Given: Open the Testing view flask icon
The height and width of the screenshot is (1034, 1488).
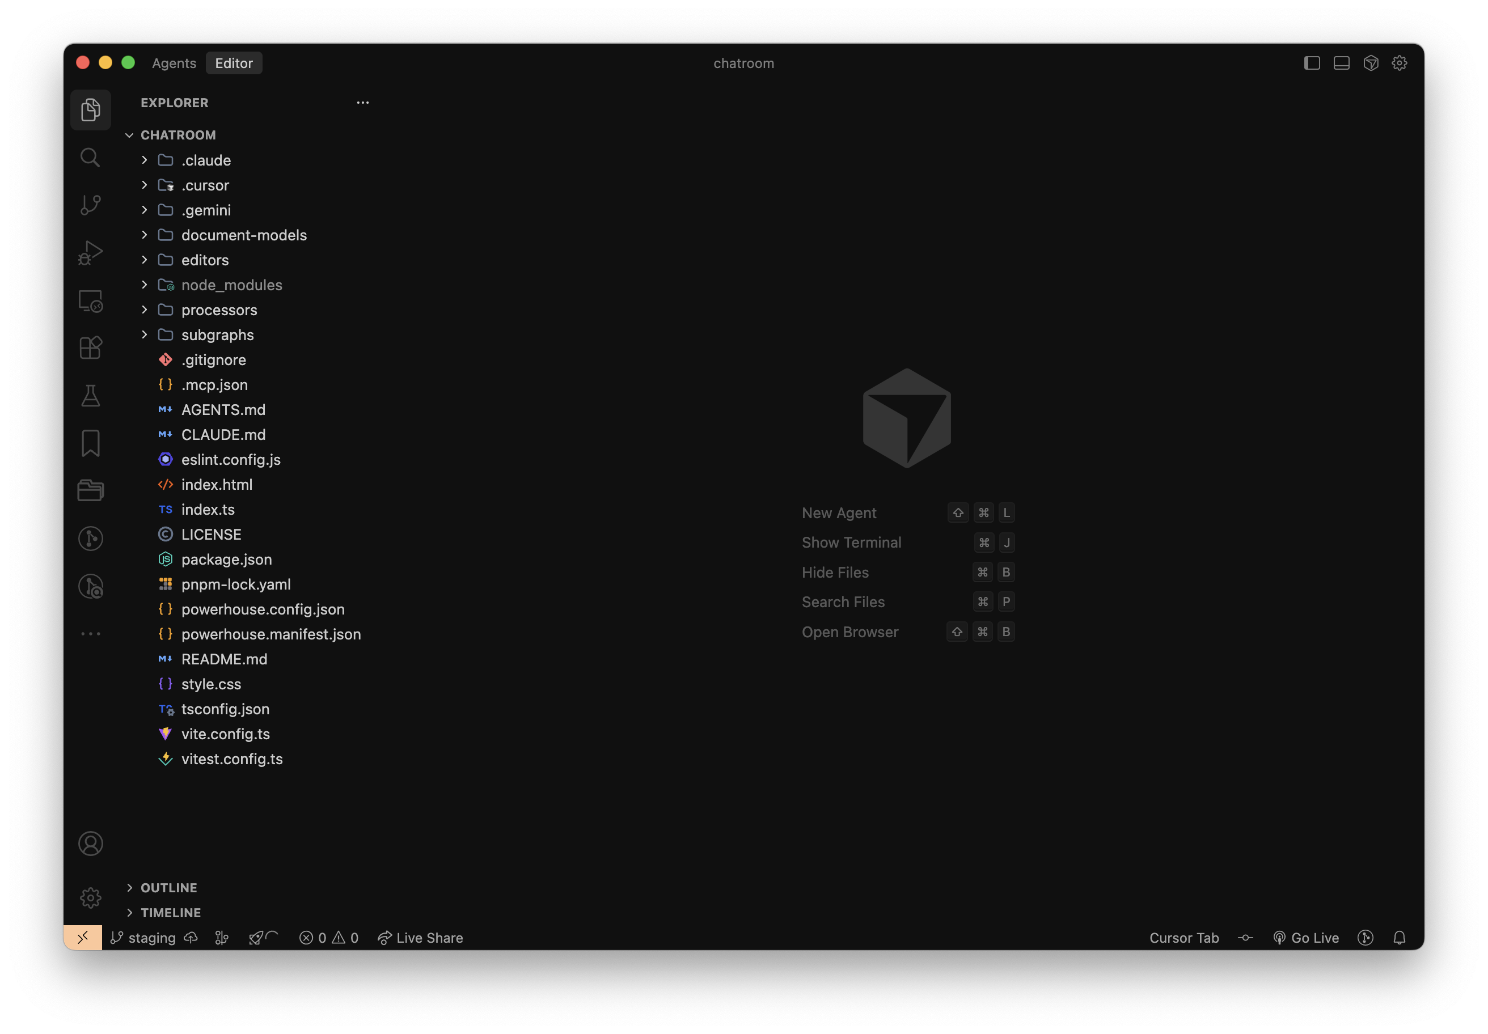Looking at the screenshot, I should click(x=90, y=395).
